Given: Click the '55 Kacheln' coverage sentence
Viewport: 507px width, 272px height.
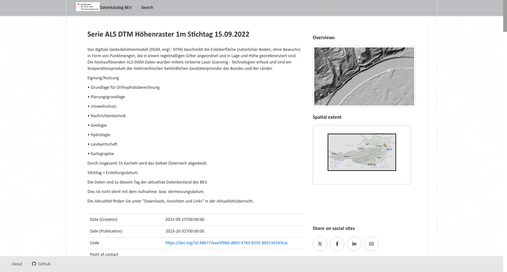Looking at the screenshot, I should (148, 163).
